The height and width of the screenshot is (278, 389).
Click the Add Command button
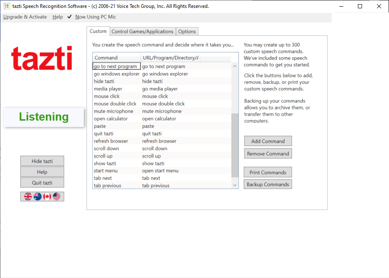[x=268, y=141]
